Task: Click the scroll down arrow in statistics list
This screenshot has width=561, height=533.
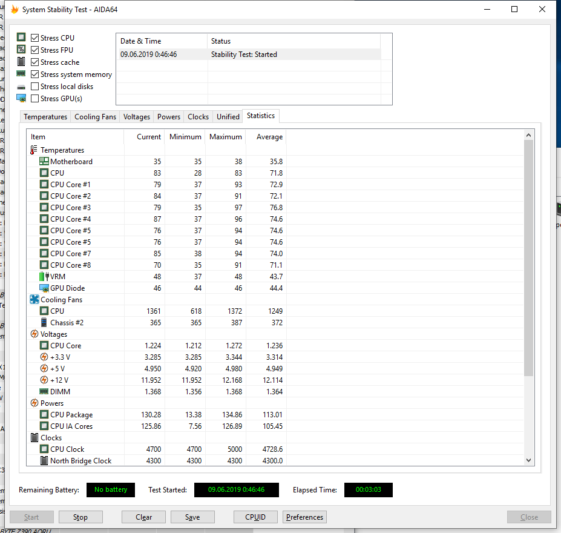Action: tap(528, 460)
